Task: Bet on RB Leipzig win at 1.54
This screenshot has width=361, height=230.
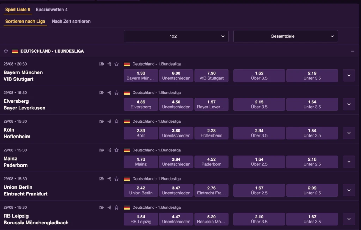Action: (x=141, y=219)
